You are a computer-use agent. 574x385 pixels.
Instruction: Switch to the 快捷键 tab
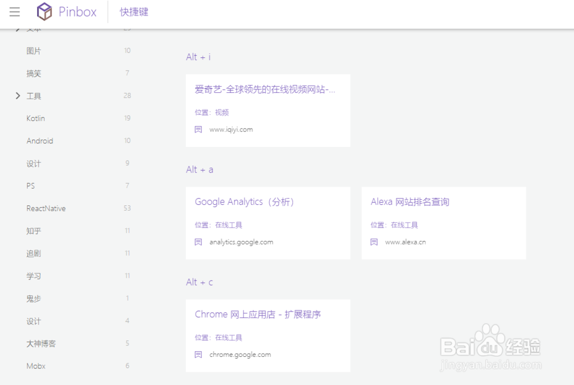click(133, 11)
